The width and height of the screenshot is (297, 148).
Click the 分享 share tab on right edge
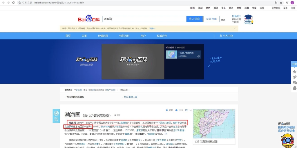[294, 64]
